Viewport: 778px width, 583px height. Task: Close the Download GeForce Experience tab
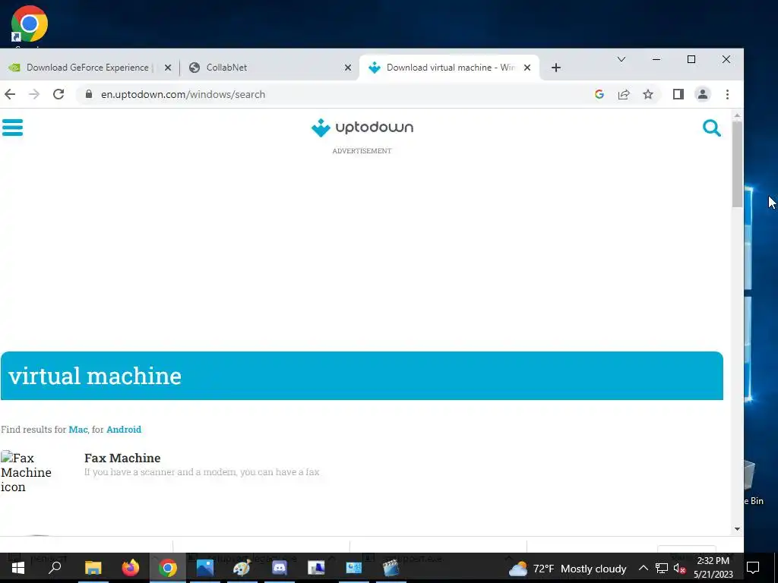click(x=168, y=68)
